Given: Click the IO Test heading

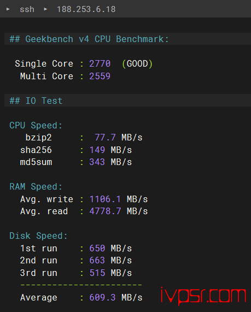Looking at the screenshot, I should 36,101.
